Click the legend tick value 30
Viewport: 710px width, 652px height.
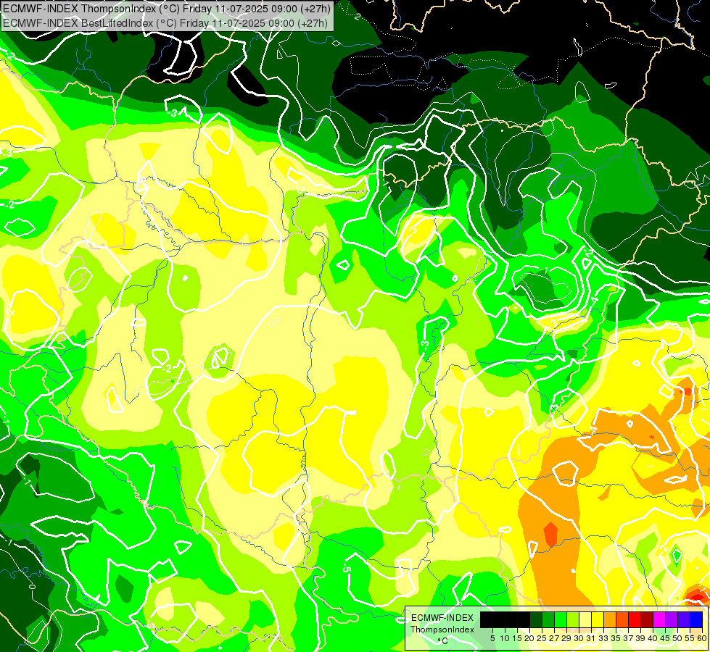pos(579,638)
